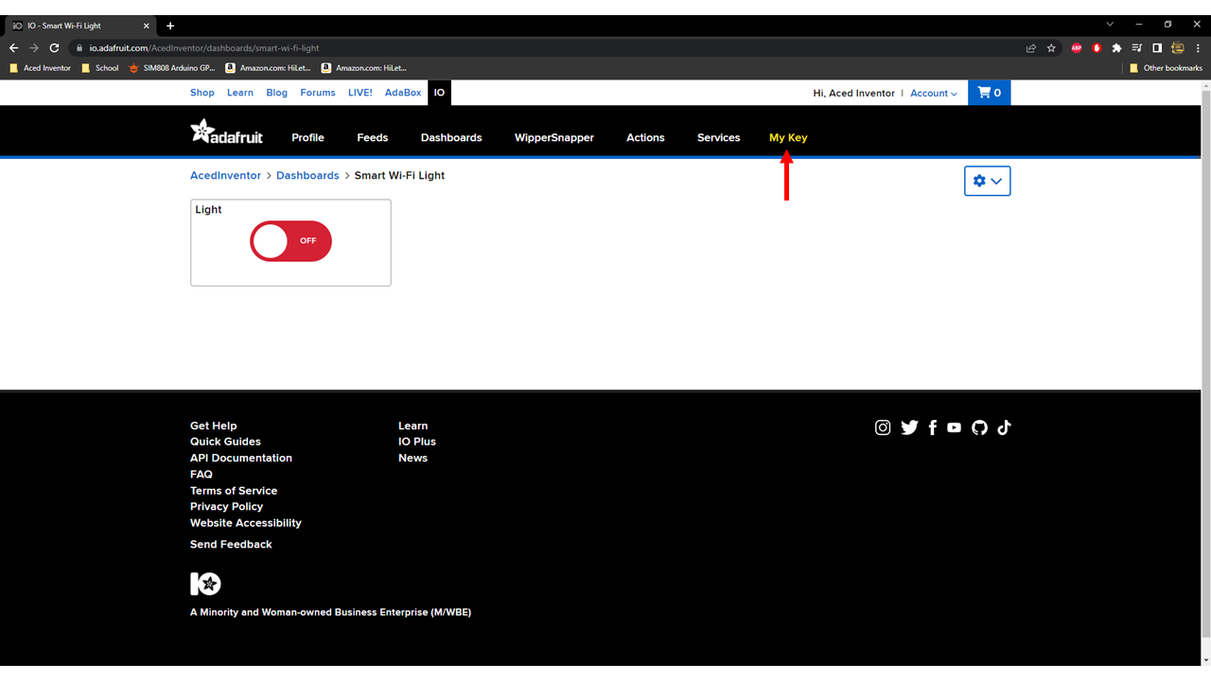
Task: Select the IO tab in the top bar
Action: click(439, 93)
